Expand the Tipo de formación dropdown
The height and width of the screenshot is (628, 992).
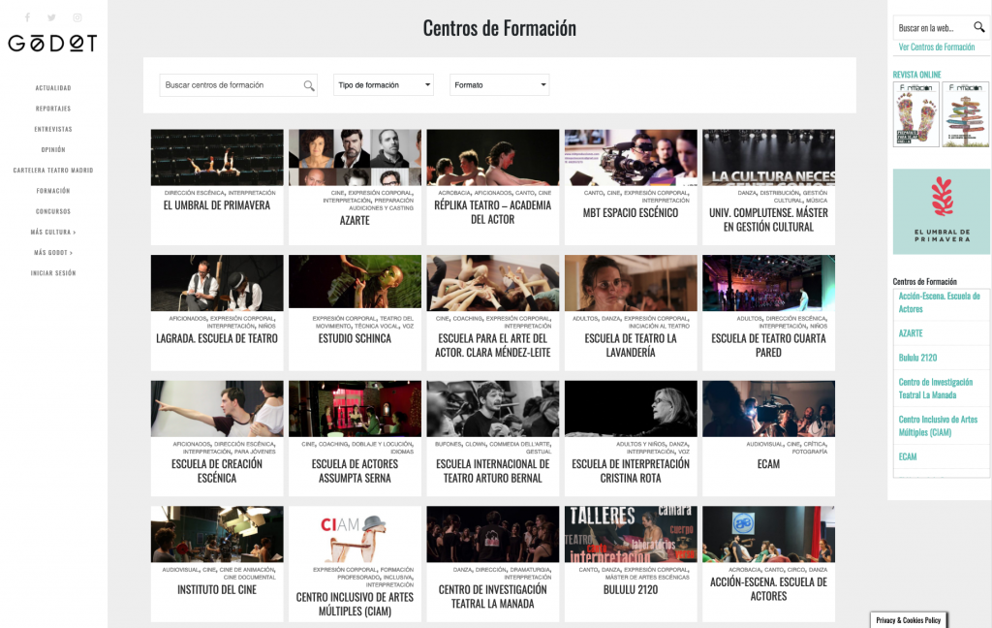click(384, 85)
